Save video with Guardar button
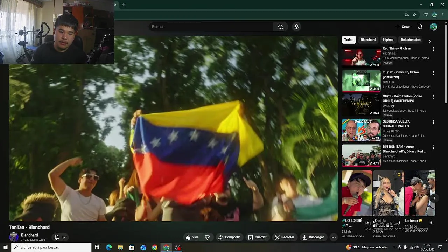Viewport: 448px width, 252px height. pos(257,237)
